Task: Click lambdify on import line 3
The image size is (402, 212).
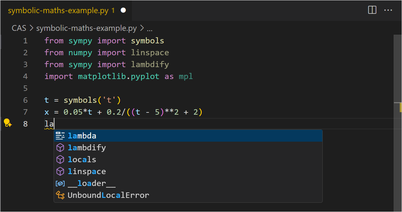Action: 150,65
